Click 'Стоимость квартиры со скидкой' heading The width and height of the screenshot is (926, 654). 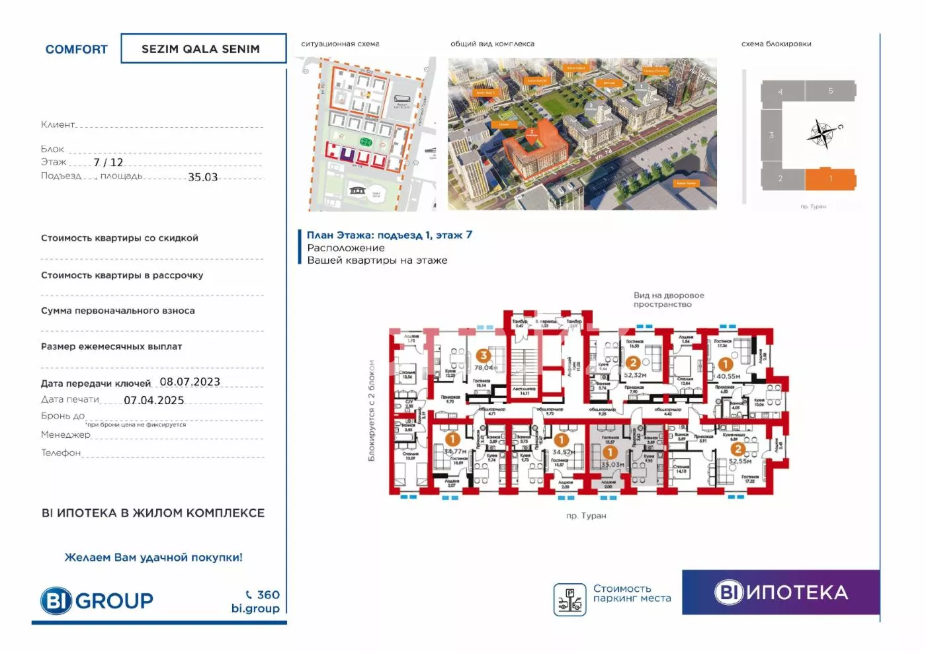(120, 238)
